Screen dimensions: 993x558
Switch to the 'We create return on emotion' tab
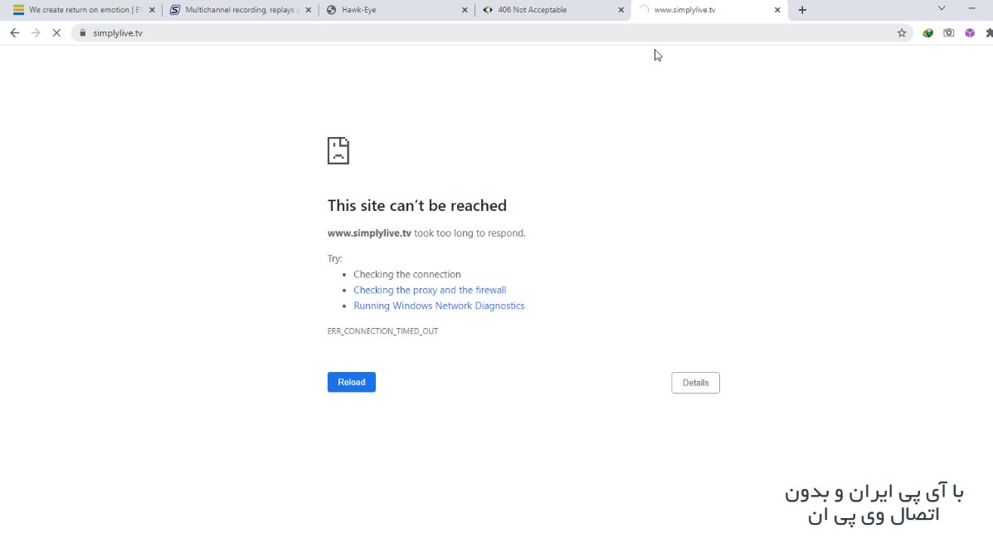coord(82,10)
